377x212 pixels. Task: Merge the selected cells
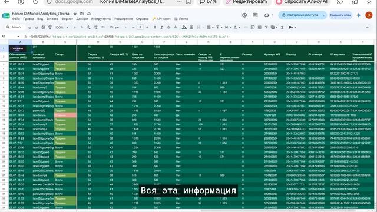pos(199,28)
